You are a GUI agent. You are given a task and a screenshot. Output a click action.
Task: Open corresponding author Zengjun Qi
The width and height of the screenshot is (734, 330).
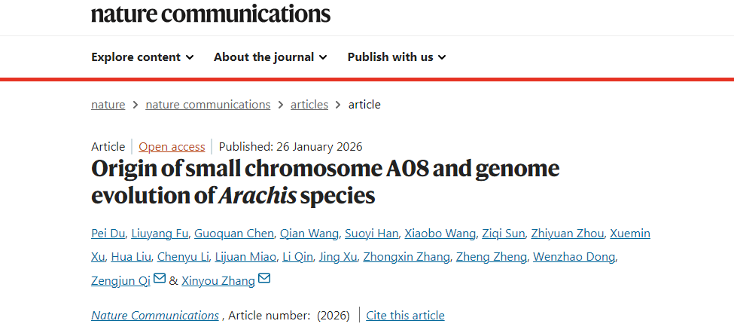(120, 280)
